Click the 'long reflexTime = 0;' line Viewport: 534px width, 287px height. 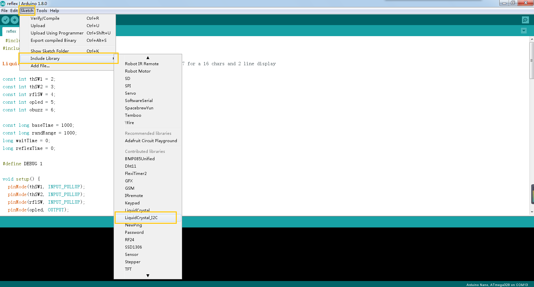point(29,148)
